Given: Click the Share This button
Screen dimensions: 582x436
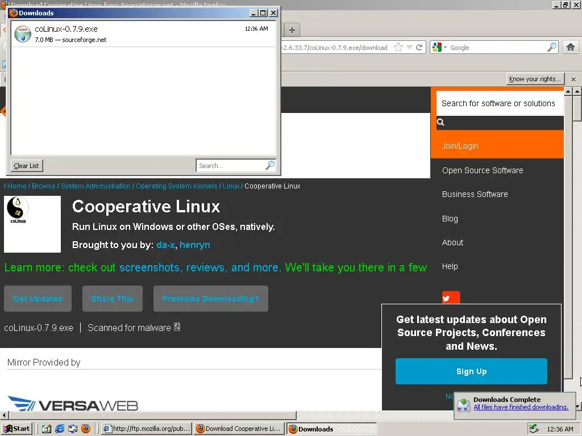Looking at the screenshot, I should (x=113, y=299).
